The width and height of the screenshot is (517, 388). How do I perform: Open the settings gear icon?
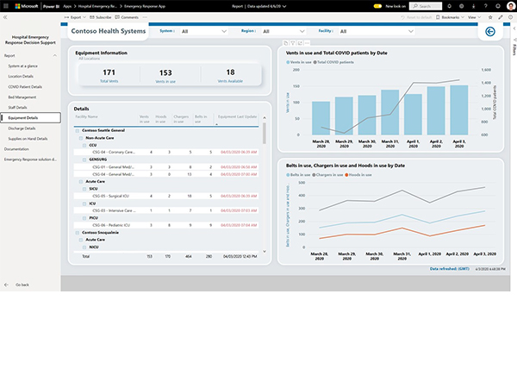pyautogui.click(x=461, y=6)
